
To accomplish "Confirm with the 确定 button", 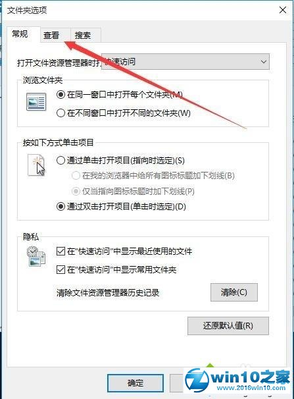I will 135,383.
